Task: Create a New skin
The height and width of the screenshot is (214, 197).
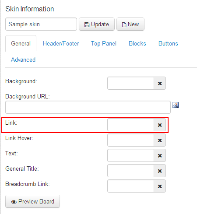Action: [x=130, y=24]
